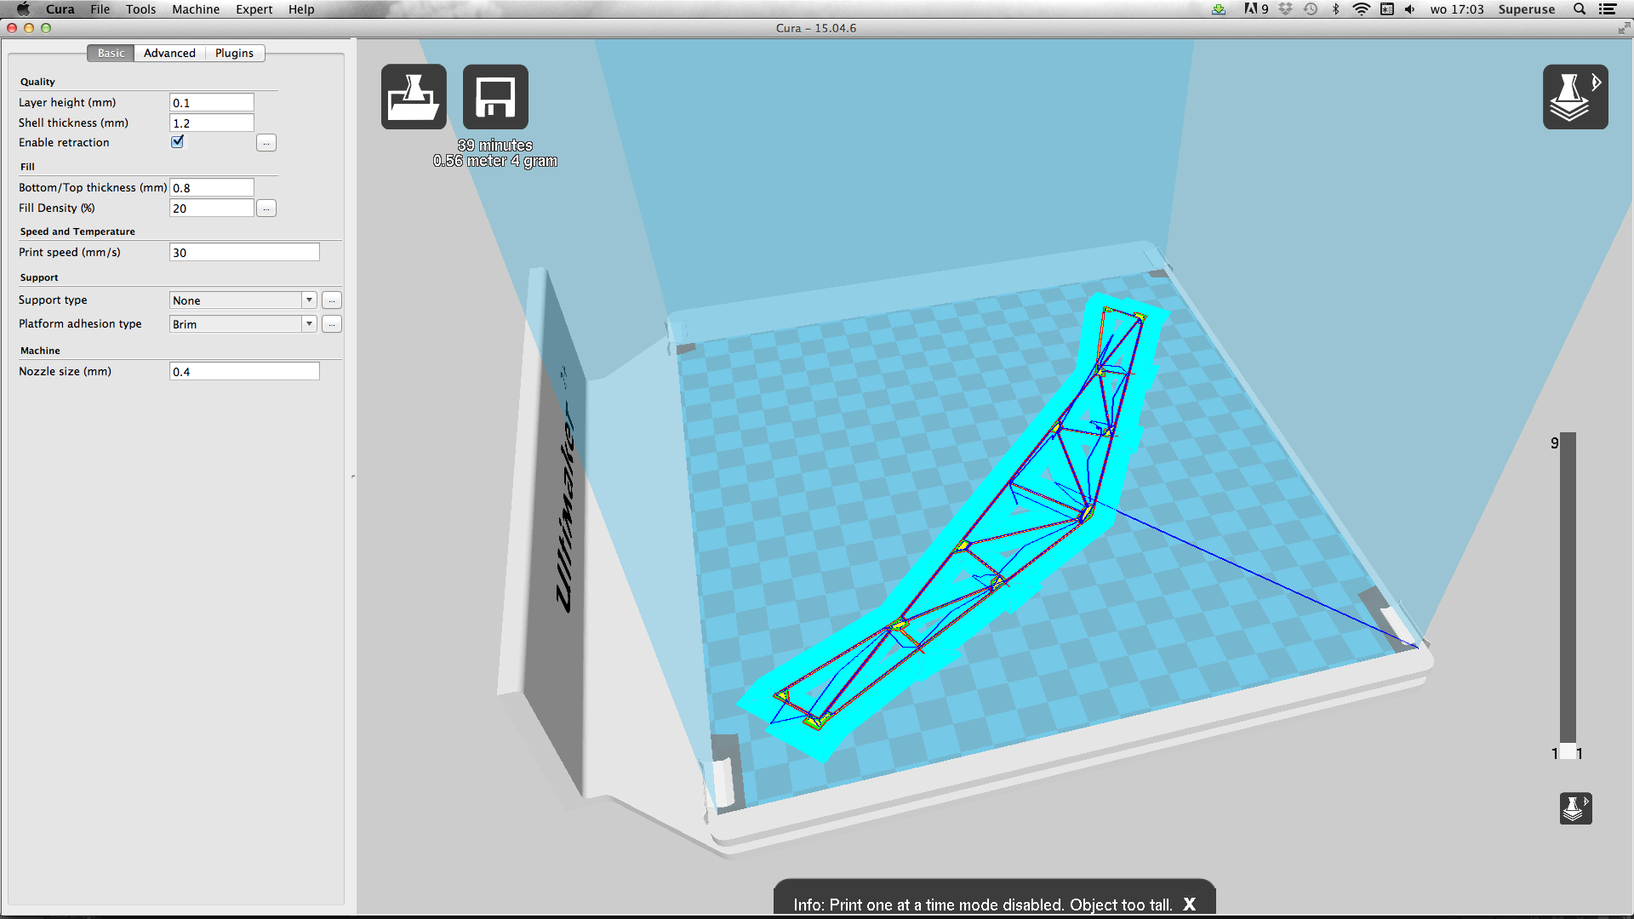Viewport: 1634px width, 919px height.
Task: Click the Wi-Fi status icon
Action: tap(1361, 9)
